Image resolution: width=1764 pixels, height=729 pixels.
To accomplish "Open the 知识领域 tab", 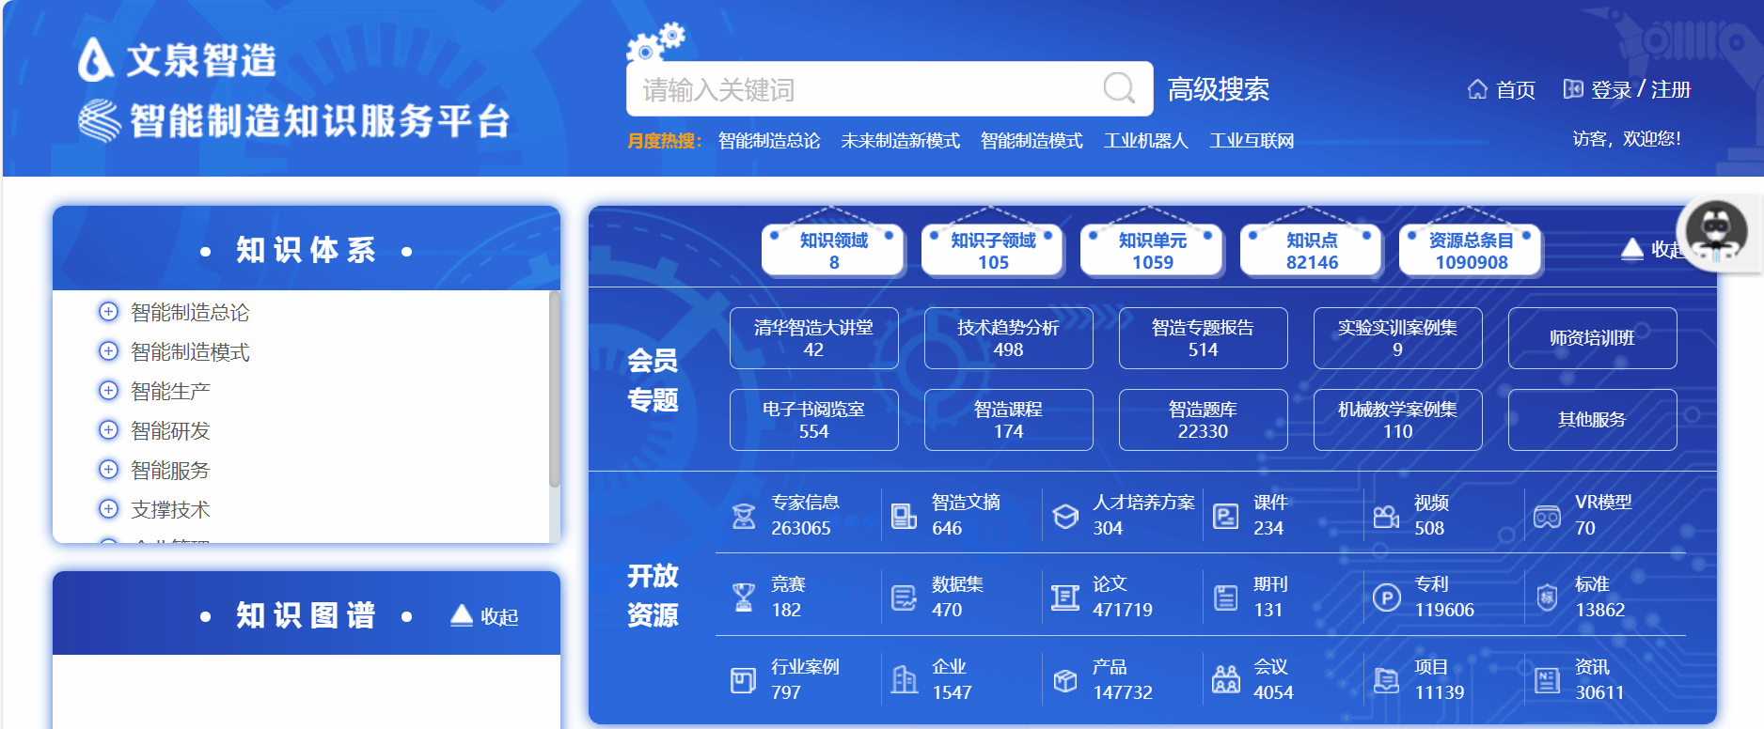I will (x=833, y=251).
